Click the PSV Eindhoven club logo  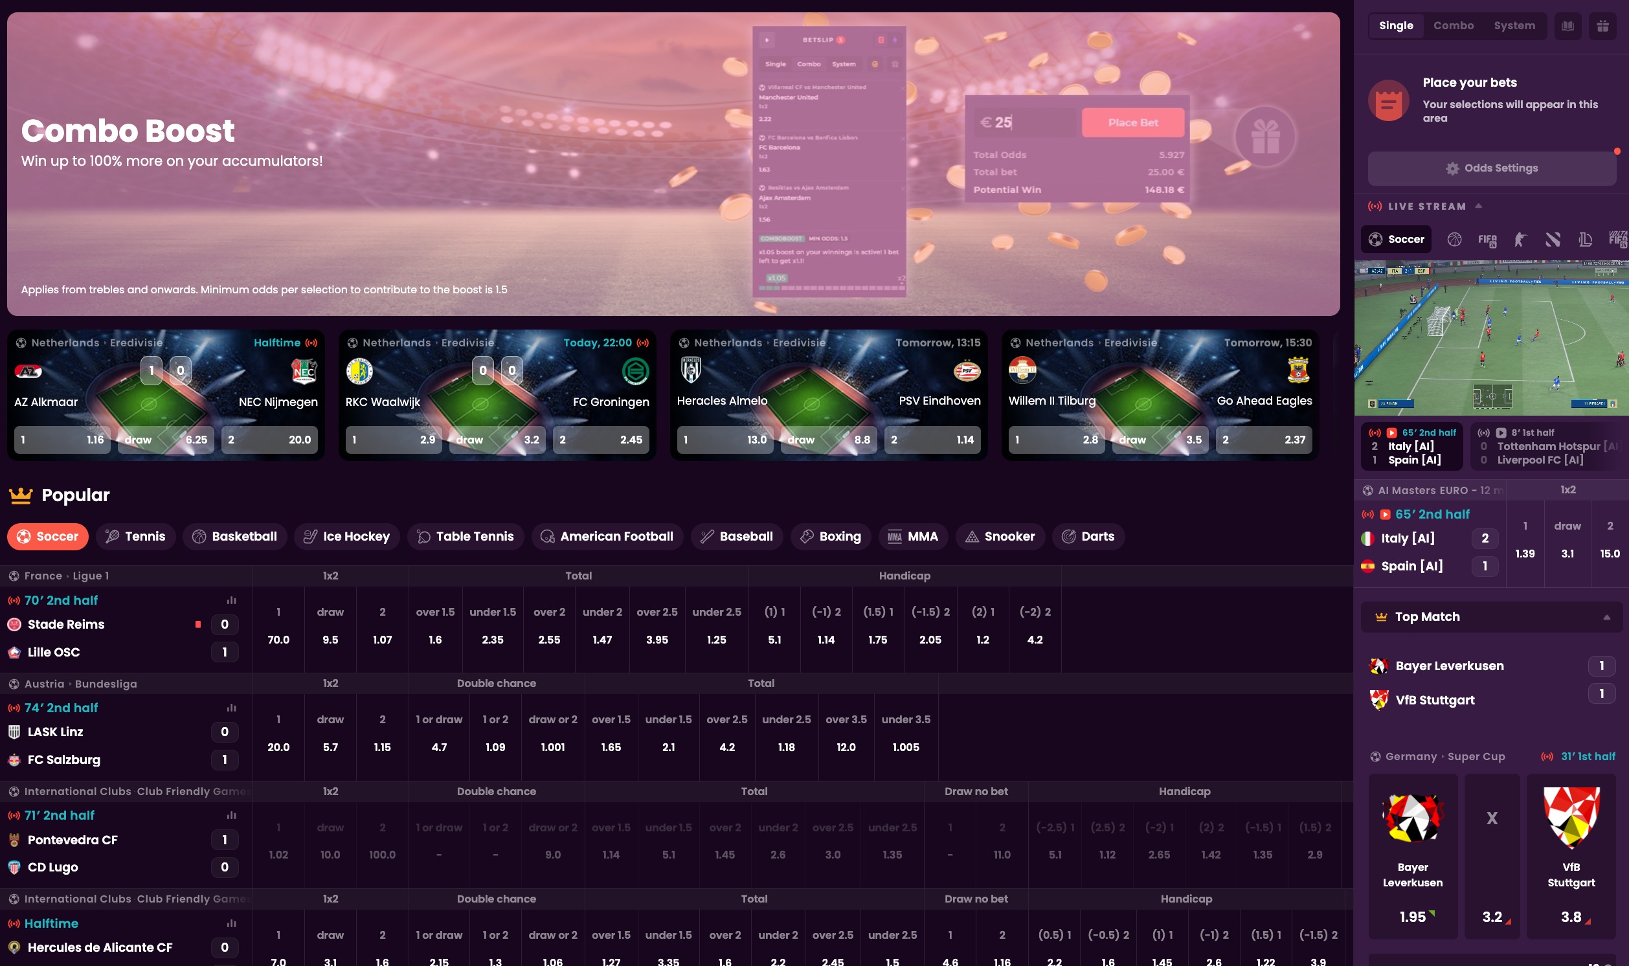(967, 371)
